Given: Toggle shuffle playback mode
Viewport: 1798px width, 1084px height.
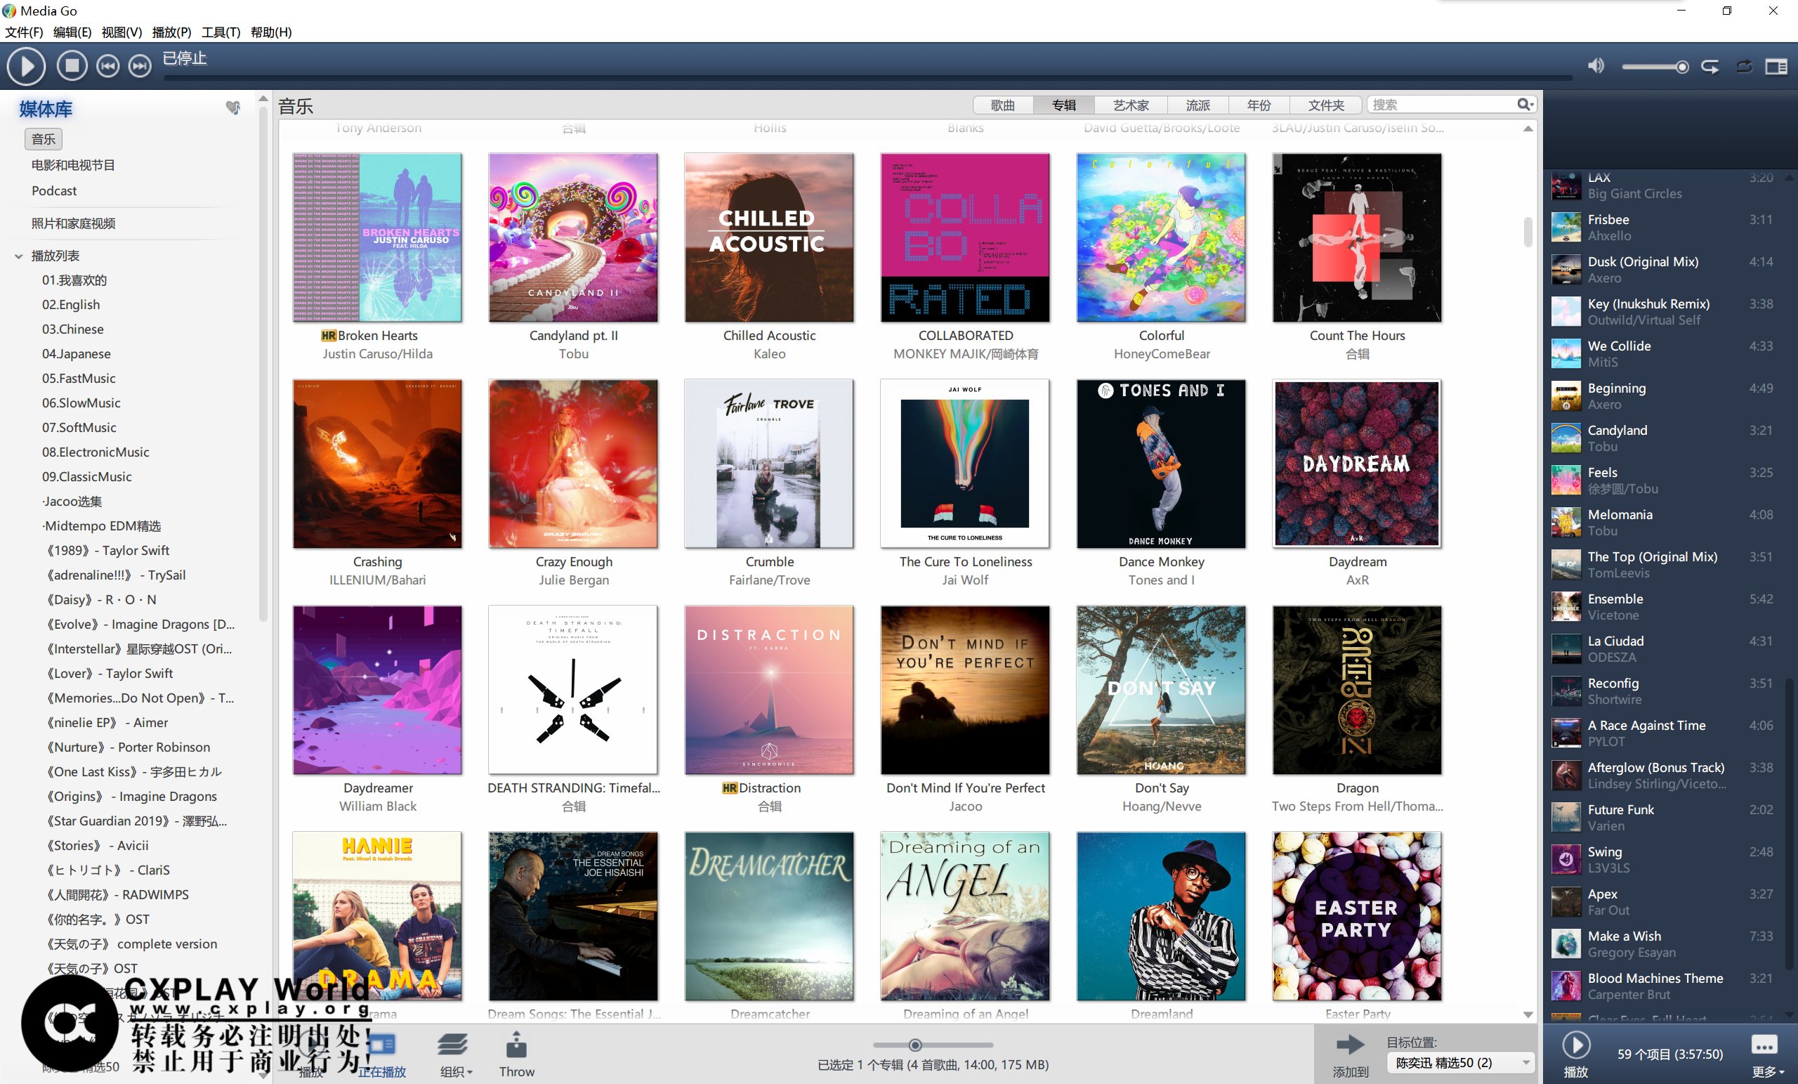Looking at the screenshot, I should 1744,67.
